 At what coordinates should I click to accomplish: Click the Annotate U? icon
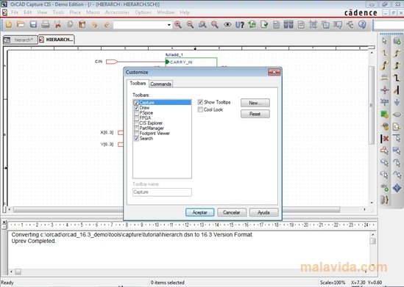coord(240,25)
